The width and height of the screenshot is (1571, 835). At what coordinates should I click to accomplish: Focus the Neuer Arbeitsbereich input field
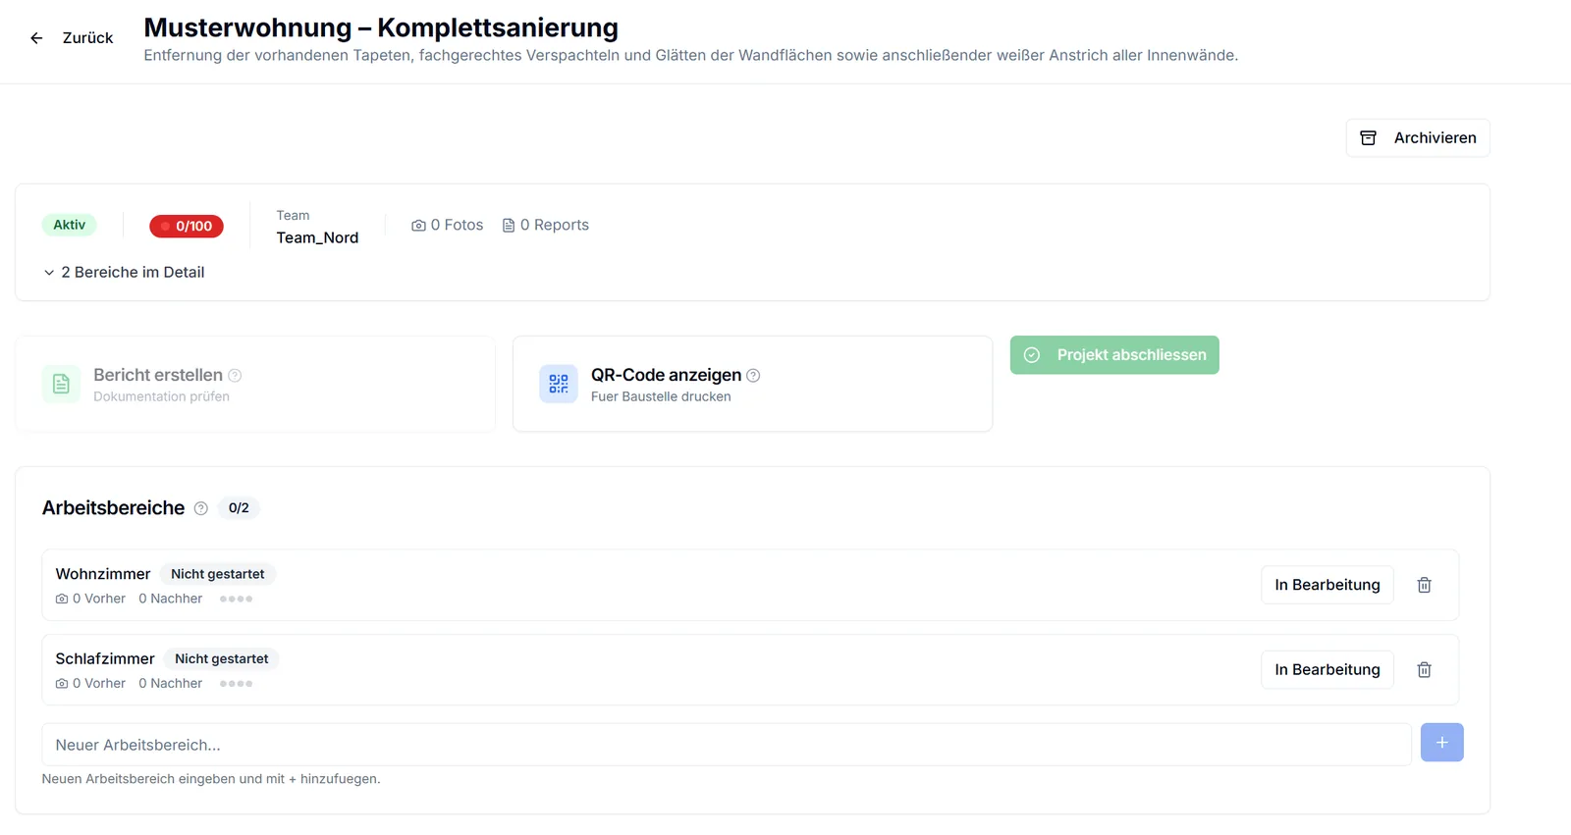(727, 745)
